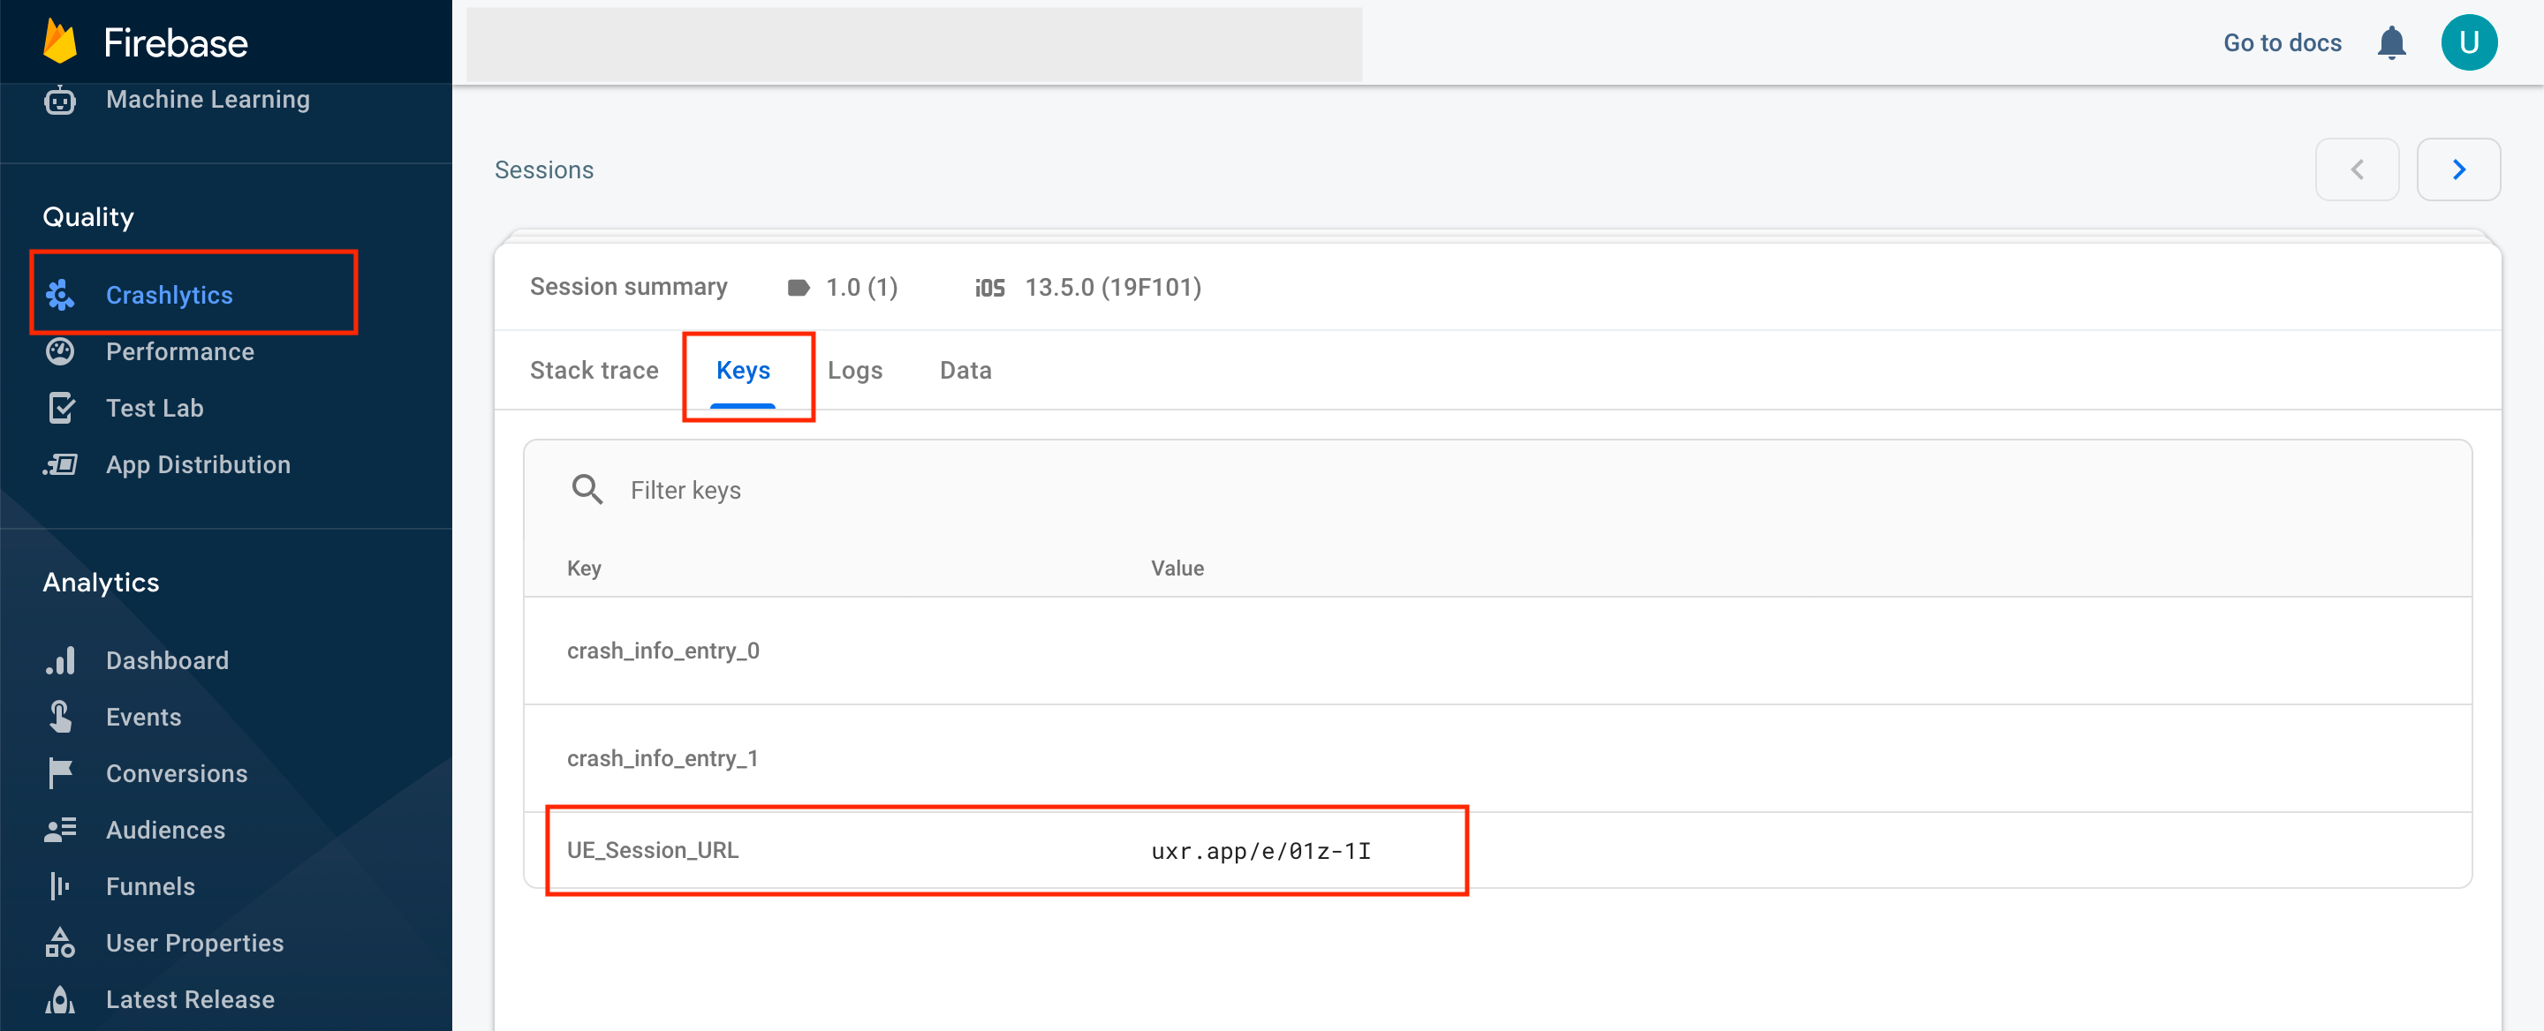
Task: Click the version tag icon beside 1.0 (1)
Action: click(798, 287)
